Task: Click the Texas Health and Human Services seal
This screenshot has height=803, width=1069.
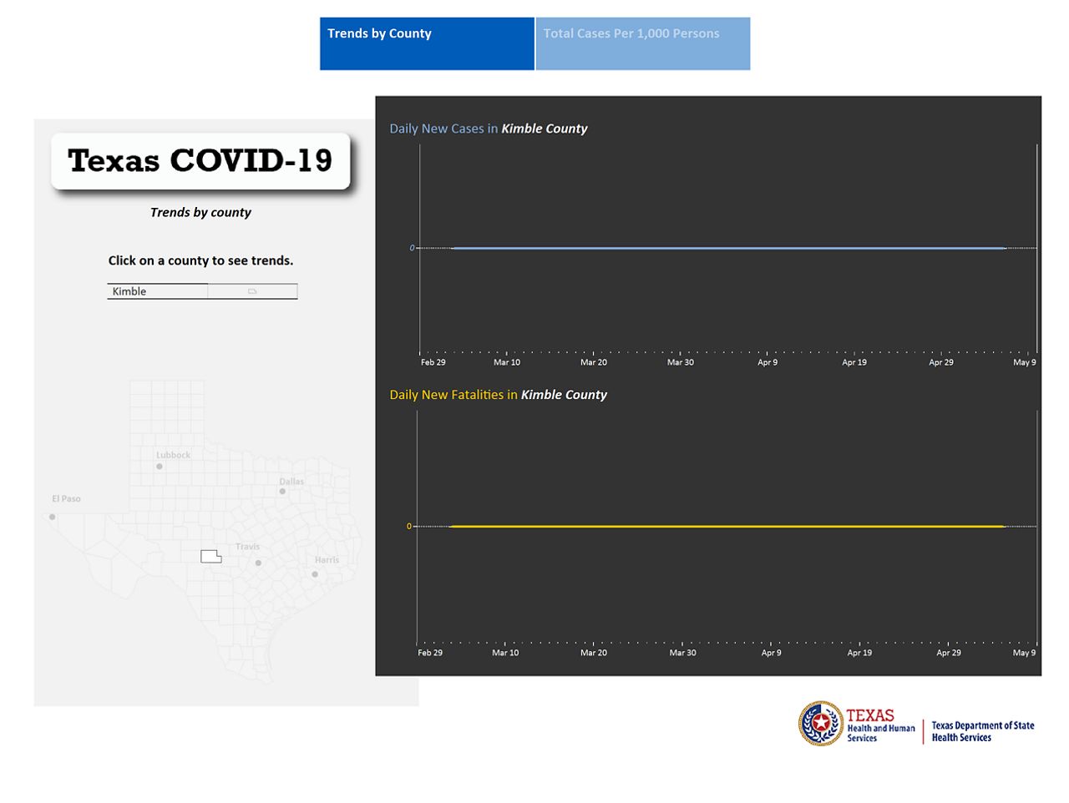Action: [x=821, y=723]
